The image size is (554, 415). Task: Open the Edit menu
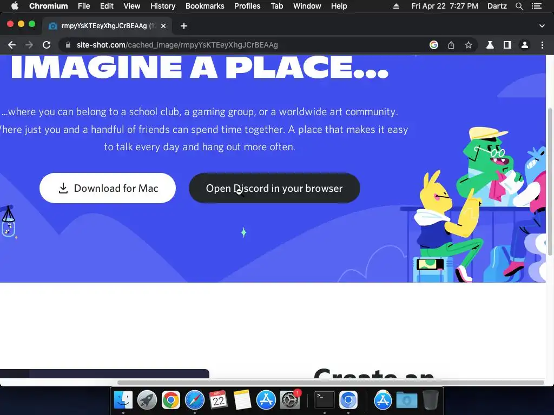pos(107,6)
